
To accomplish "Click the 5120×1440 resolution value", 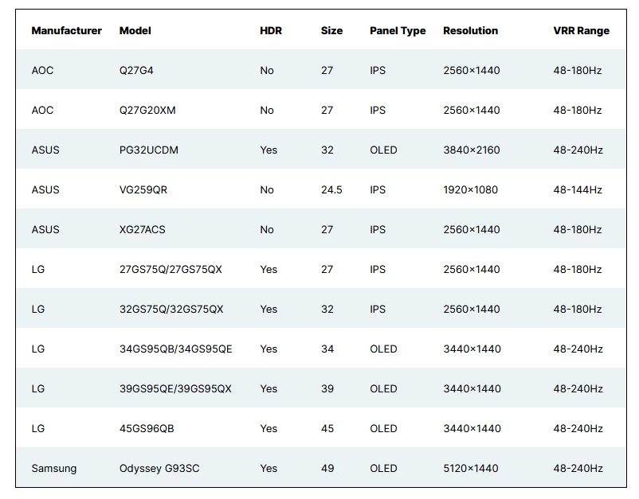I will (x=471, y=469).
